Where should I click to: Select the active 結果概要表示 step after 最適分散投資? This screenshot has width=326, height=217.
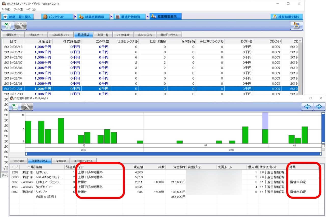tap(166, 16)
